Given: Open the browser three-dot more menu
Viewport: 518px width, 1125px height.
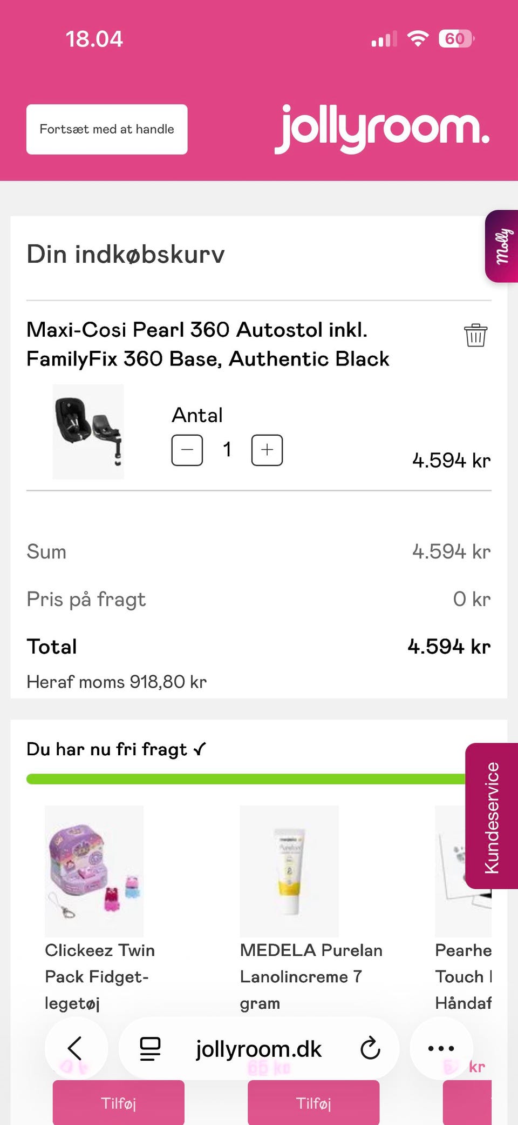Looking at the screenshot, I should pyautogui.click(x=441, y=1048).
